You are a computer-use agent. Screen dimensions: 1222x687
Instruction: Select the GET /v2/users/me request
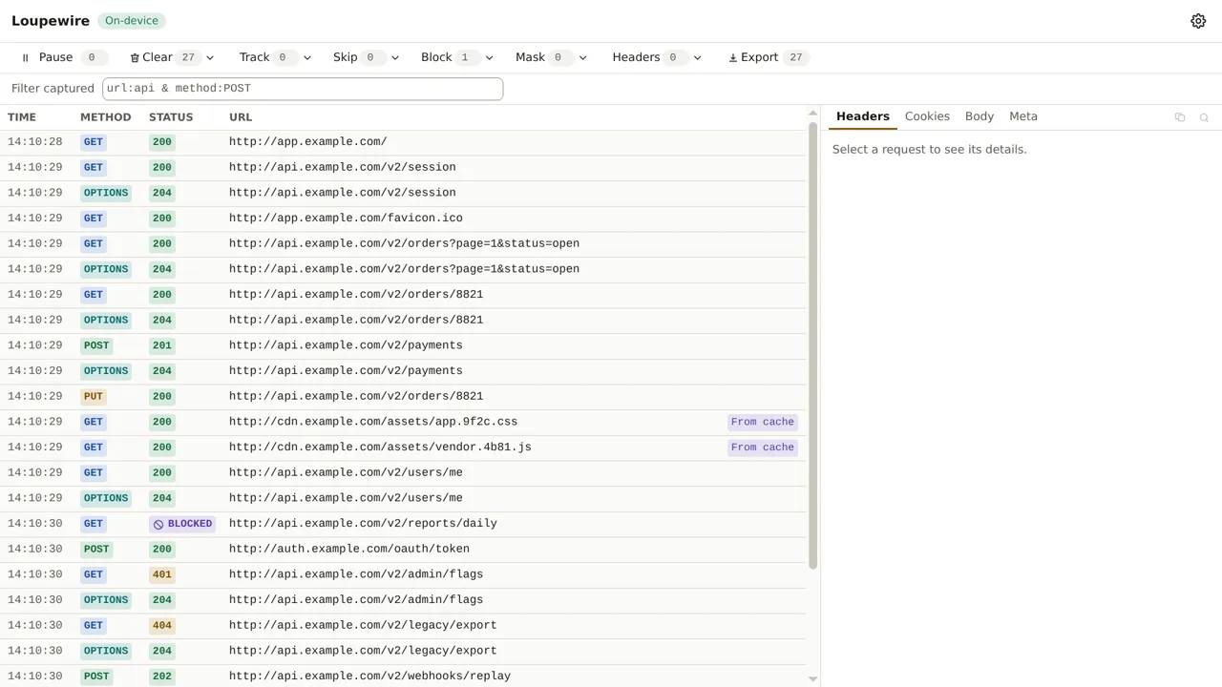(403, 473)
